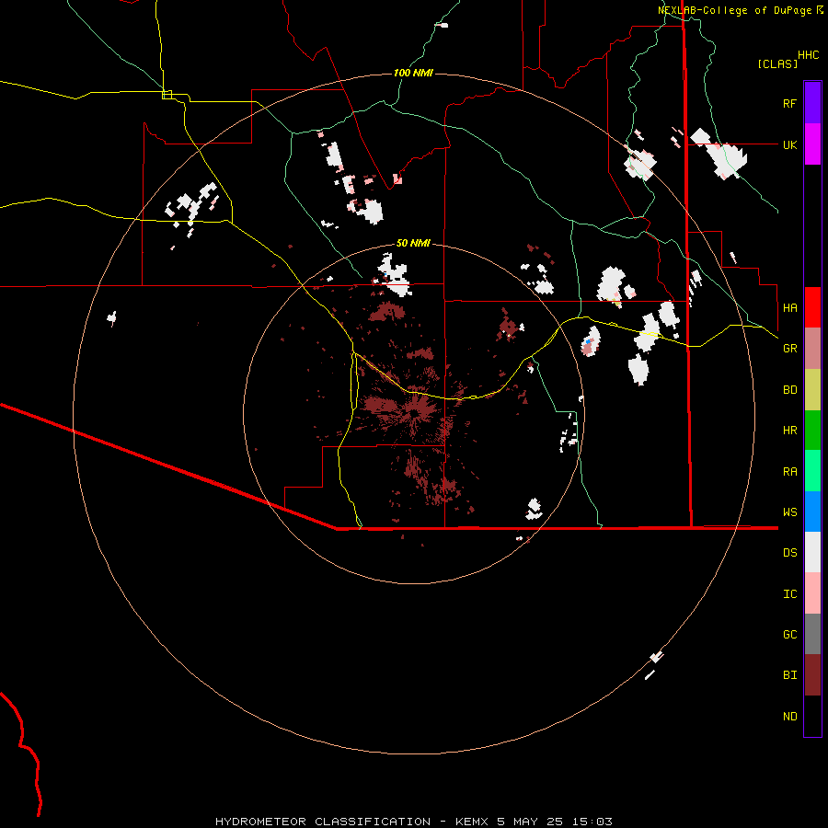
Task: Click the GC legend label
Action: point(789,635)
